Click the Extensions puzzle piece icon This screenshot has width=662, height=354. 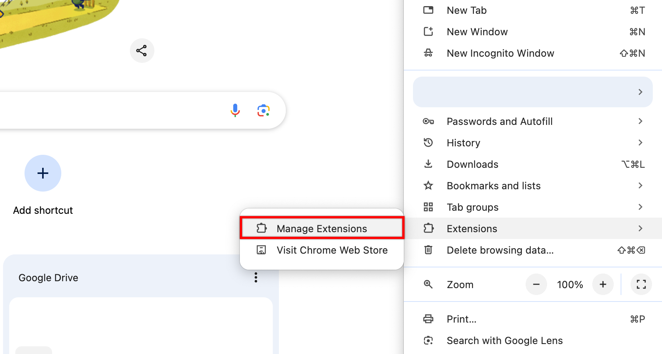click(x=428, y=228)
